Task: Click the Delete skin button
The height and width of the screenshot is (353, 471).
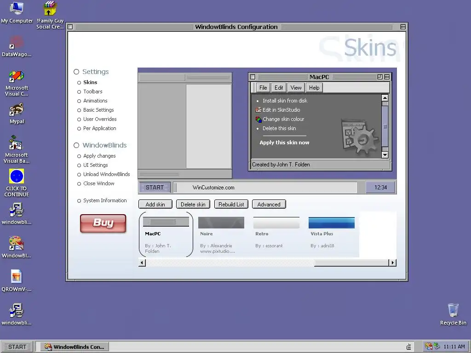Action: [x=193, y=205]
